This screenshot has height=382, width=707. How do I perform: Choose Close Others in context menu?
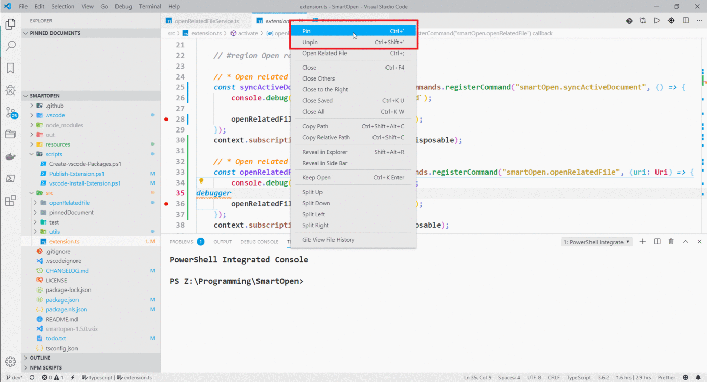(x=353, y=78)
